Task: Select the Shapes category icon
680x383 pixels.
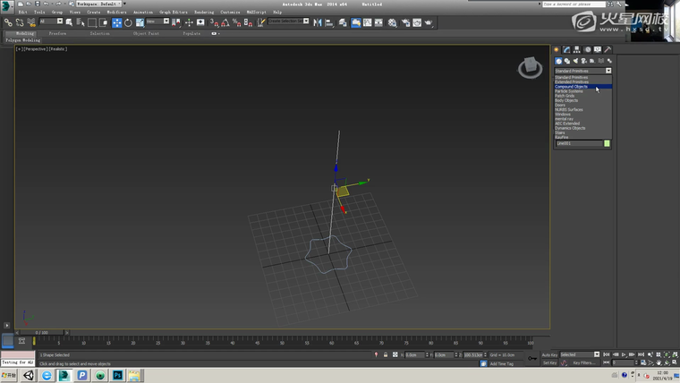Action: [567, 61]
